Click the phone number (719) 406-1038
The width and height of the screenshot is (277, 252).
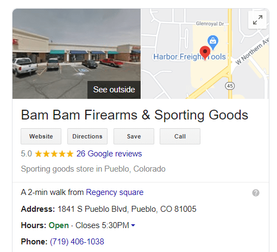[77, 242]
